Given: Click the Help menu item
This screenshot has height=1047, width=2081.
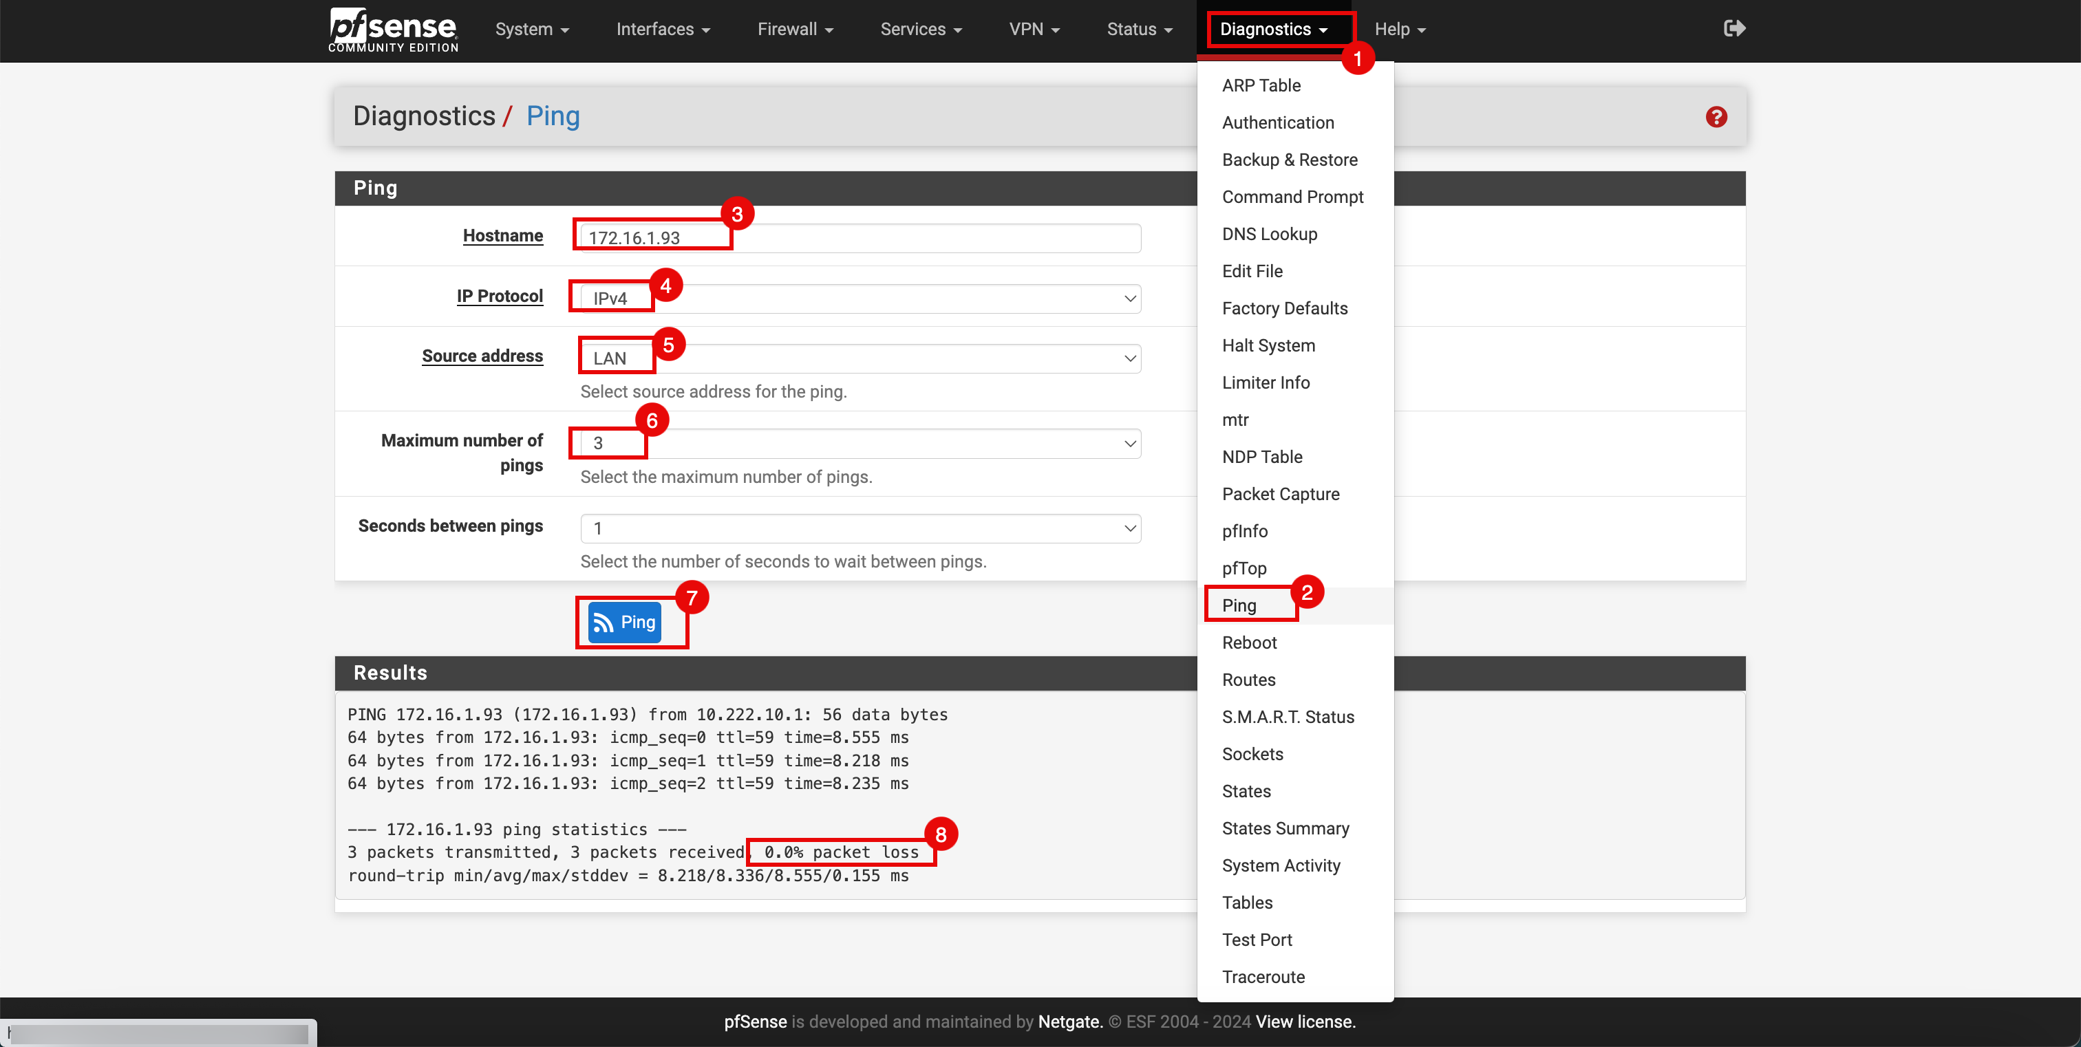Looking at the screenshot, I should (x=1398, y=28).
